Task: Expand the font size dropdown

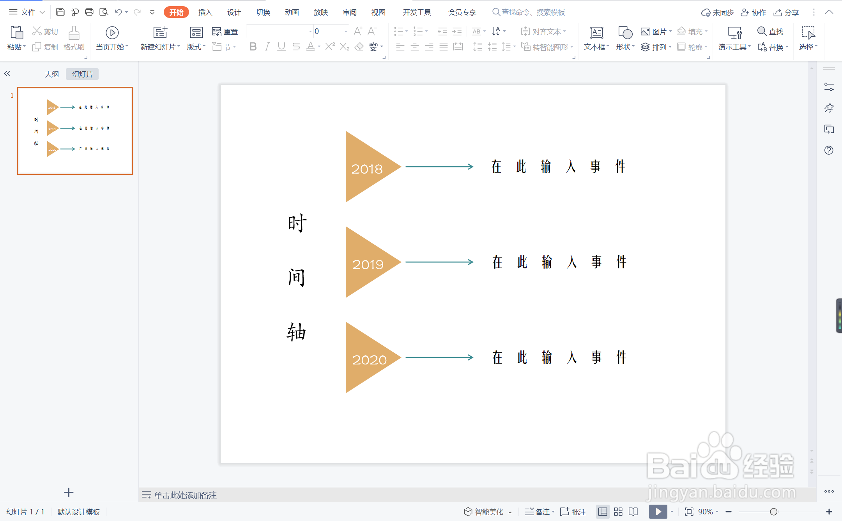Action: [346, 32]
